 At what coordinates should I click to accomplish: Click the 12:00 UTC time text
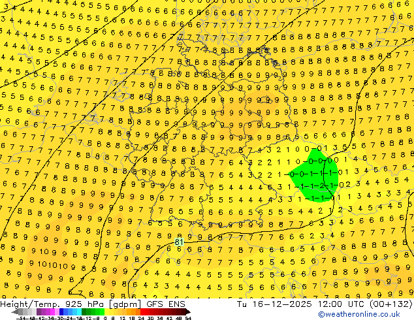point(343,304)
